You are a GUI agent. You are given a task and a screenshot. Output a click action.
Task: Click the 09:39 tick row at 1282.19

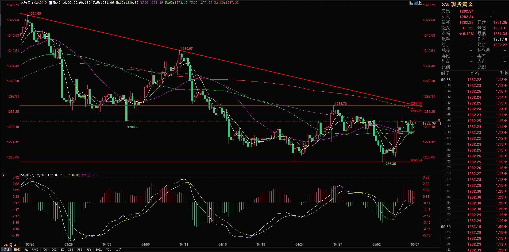click(475, 227)
